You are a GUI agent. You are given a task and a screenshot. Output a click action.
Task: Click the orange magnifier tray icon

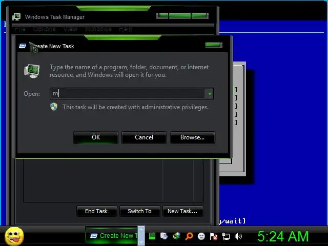coord(189,236)
